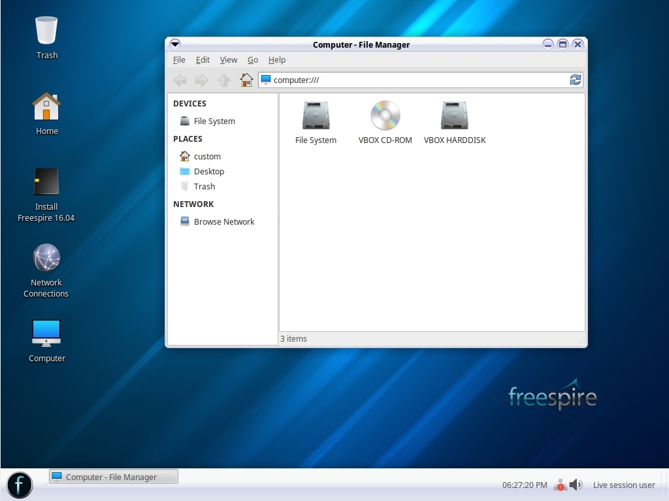Screen dimensions: 669x501
Task: Open Network Connections desktop icon
Action: point(46,258)
